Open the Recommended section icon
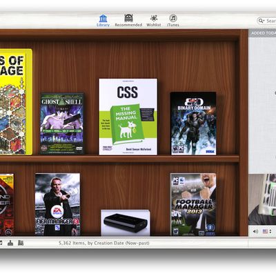Image resolution: width=276 pixels, height=276 pixels. click(128, 18)
